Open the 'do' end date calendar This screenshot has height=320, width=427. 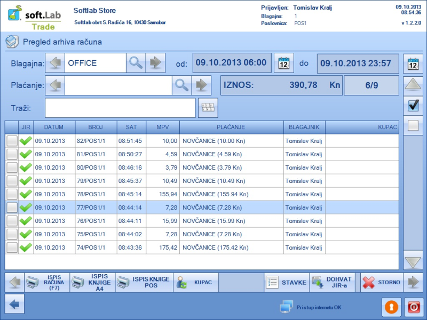pos(413,63)
